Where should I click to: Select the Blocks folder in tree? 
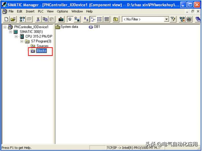[41, 51]
